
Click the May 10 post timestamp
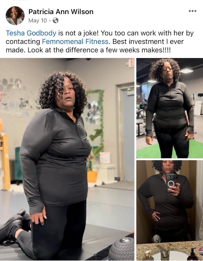[x=38, y=20]
